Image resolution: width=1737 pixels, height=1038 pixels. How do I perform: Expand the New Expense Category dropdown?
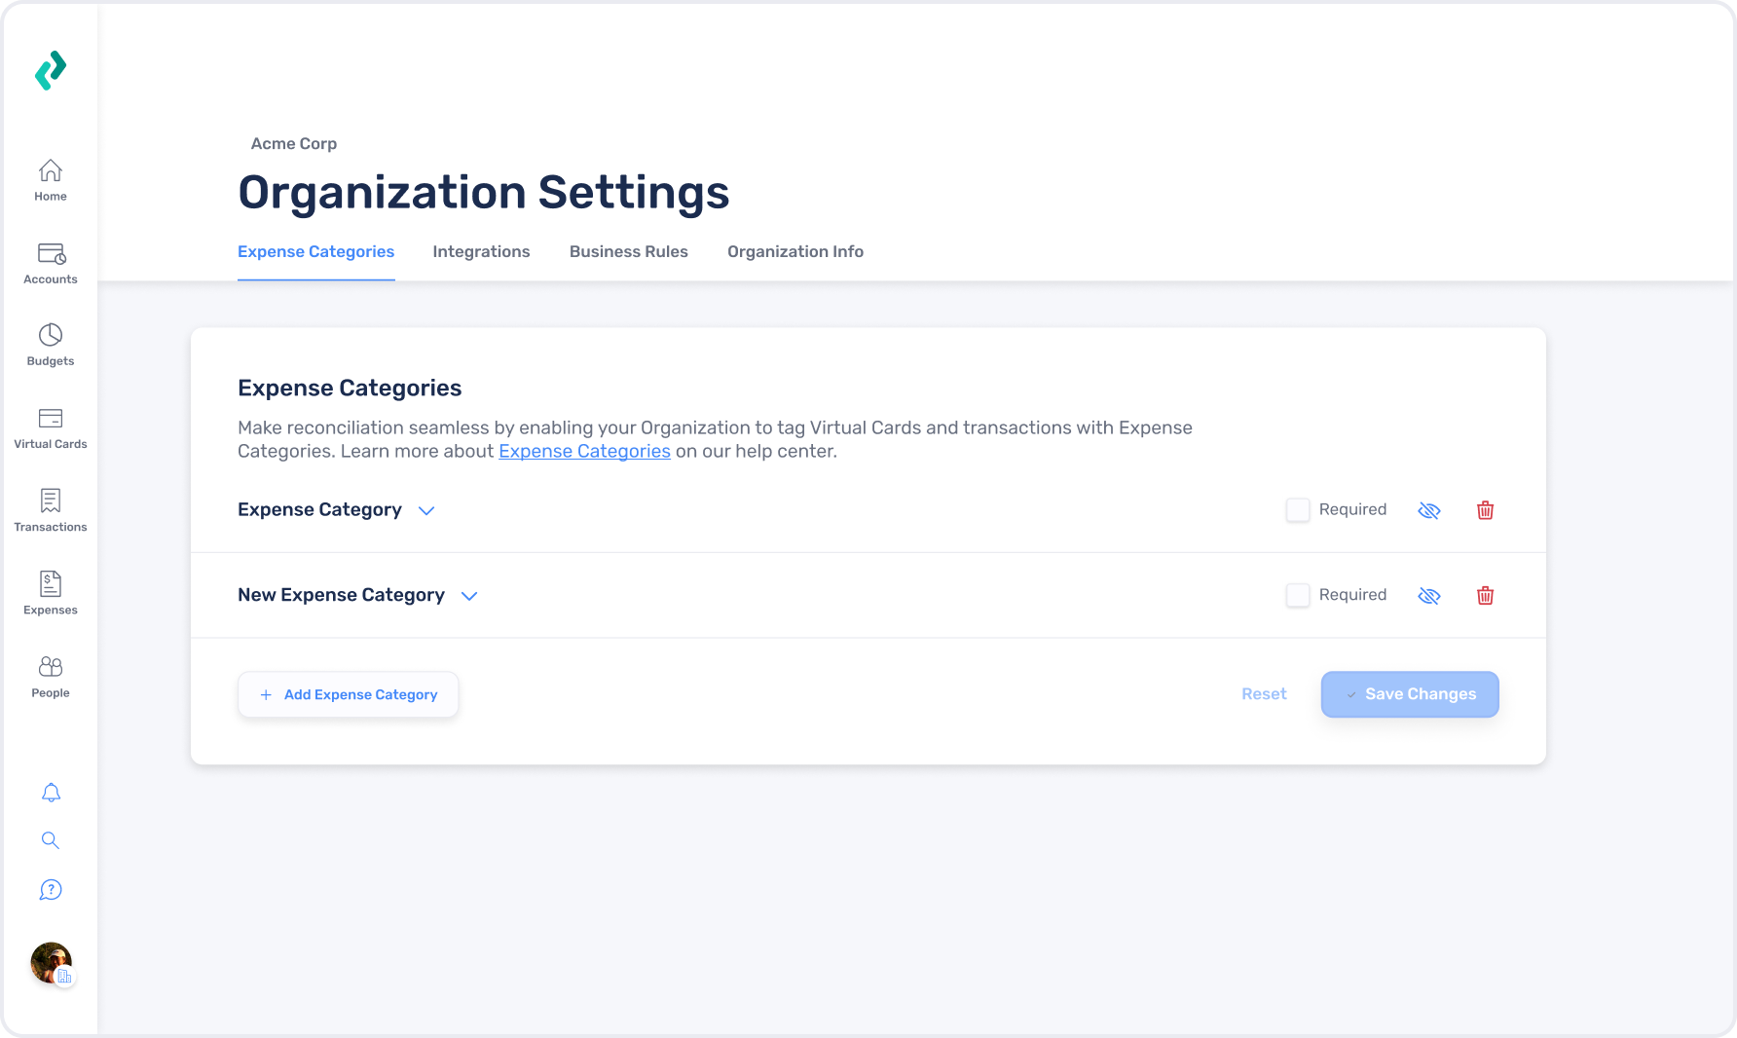pos(468,595)
